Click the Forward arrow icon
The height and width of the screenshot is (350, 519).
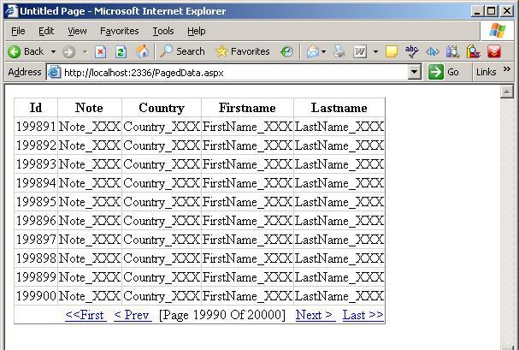point(69,52)
